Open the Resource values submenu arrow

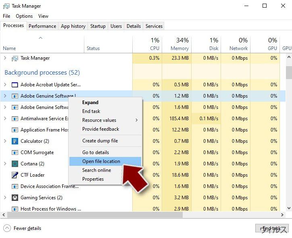(136, 120)
